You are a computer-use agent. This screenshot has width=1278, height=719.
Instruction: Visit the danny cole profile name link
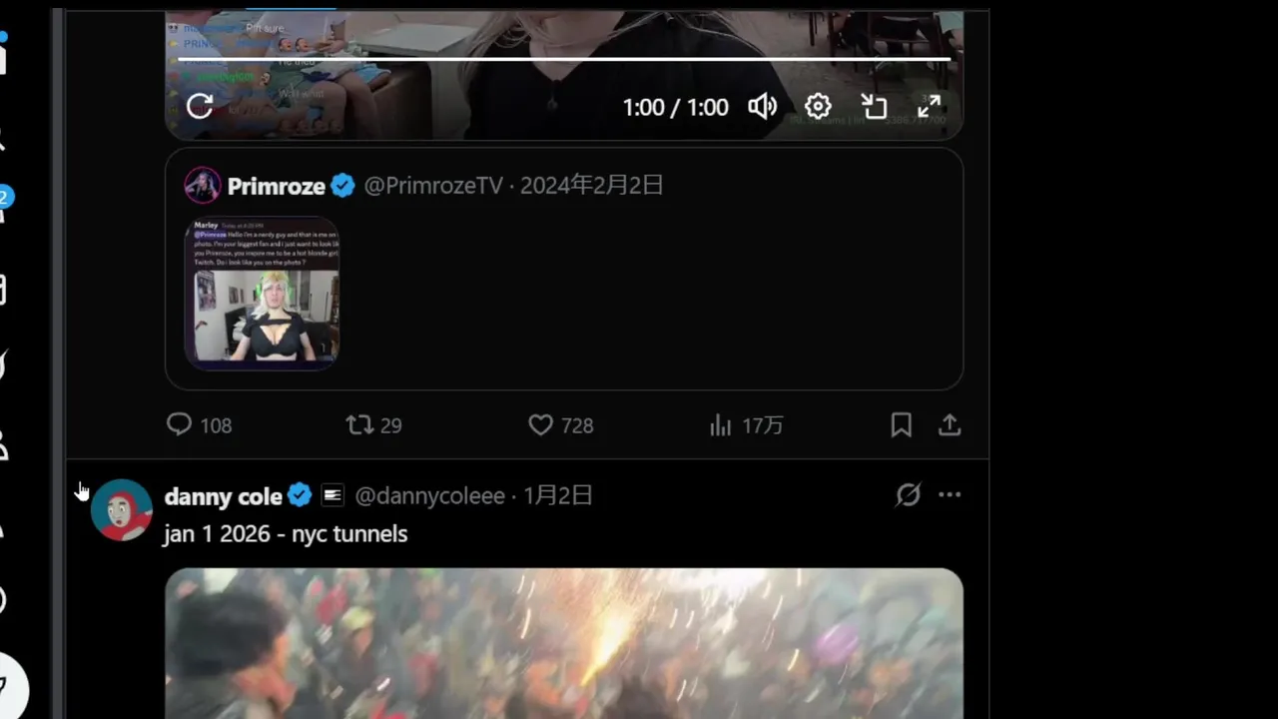tap(223, 496)
